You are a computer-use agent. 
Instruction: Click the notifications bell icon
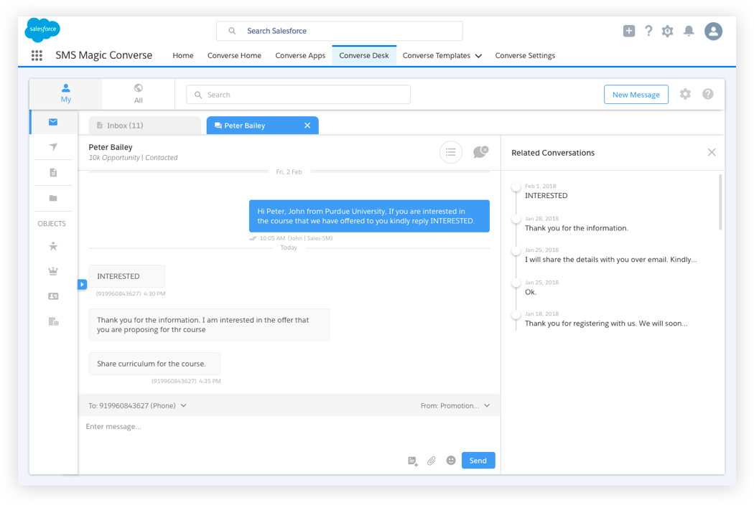(689, 31)
